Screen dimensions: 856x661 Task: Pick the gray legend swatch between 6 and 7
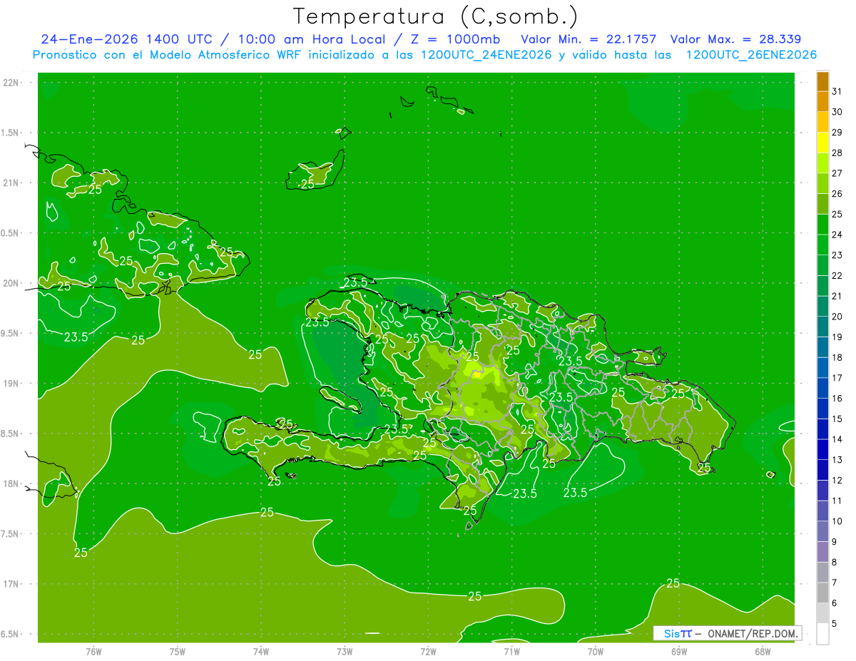[x=822, y=593]
